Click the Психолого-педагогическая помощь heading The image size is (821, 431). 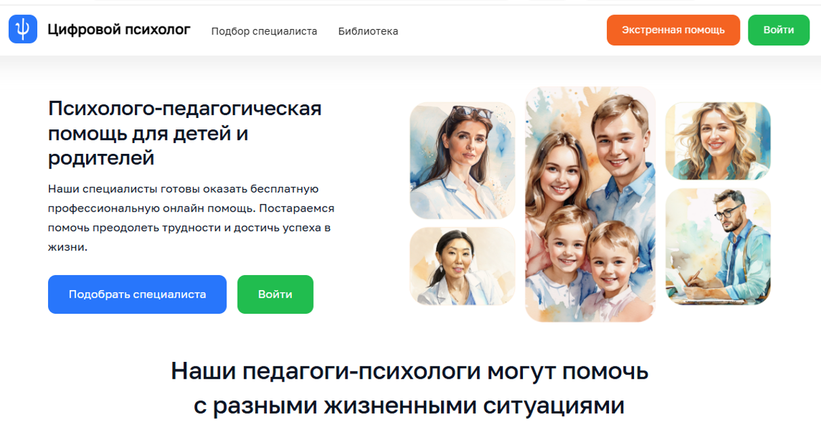point(185,133)
